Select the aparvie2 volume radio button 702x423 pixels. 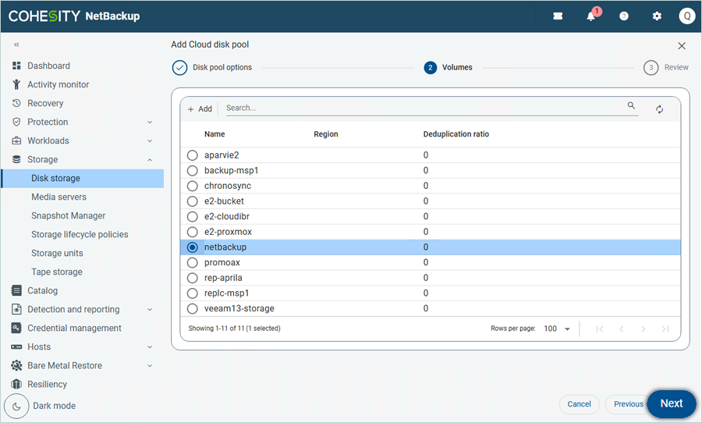coord(193,155)
